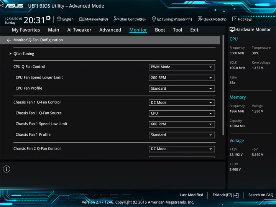The height and width of the screenshot is (207, 276).
Task: Open CPU Q-Fan Control PWM Mode dropdown
Action: pos(182,67)
